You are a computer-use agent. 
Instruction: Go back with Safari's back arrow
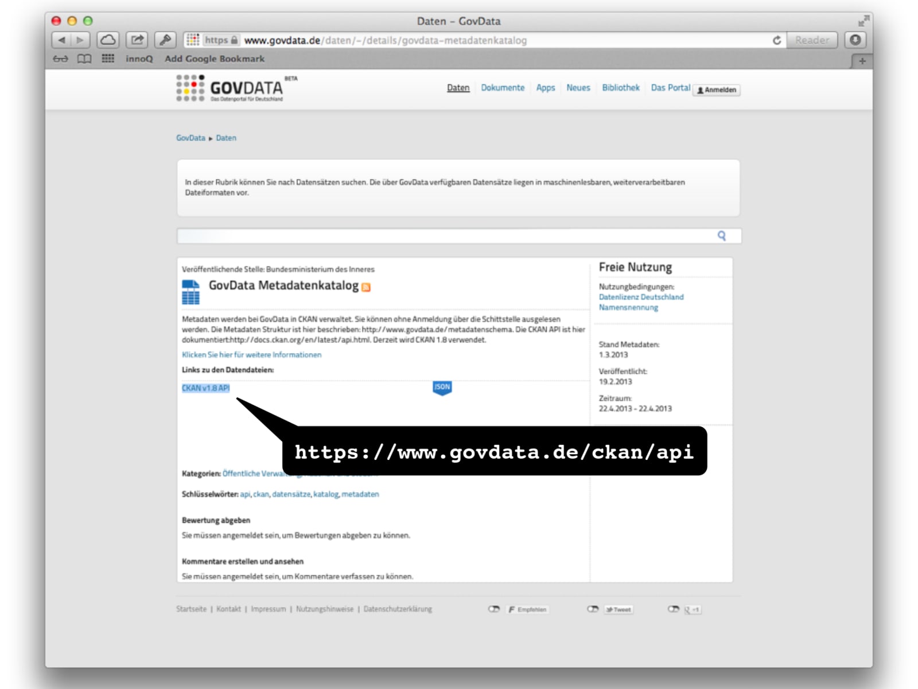(61, 40)
